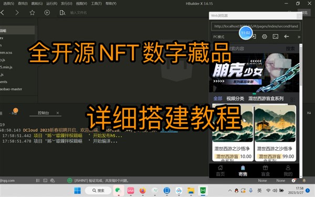315x197 pixels.
Task: Click the circular run play icon
Action: click(47, 13)
